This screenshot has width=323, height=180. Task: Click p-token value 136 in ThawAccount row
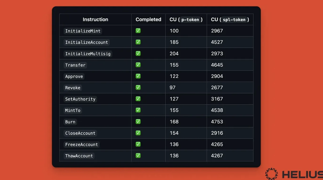click(x=174, y=156)
